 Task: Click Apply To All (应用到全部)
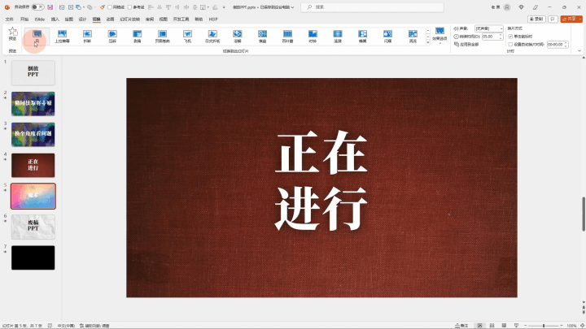tap(466, 45)
